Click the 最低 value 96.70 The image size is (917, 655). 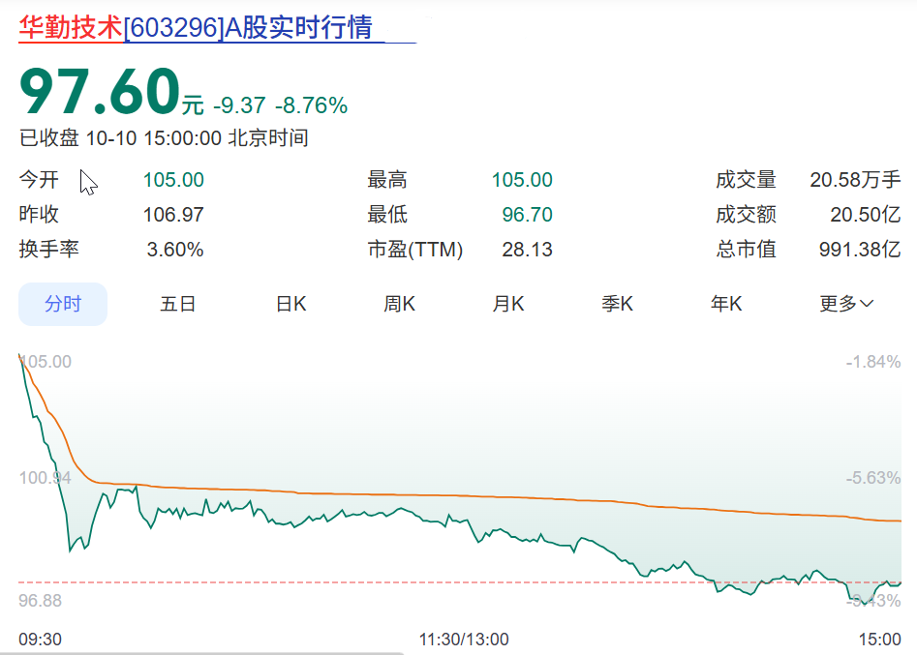coord(527,215)
